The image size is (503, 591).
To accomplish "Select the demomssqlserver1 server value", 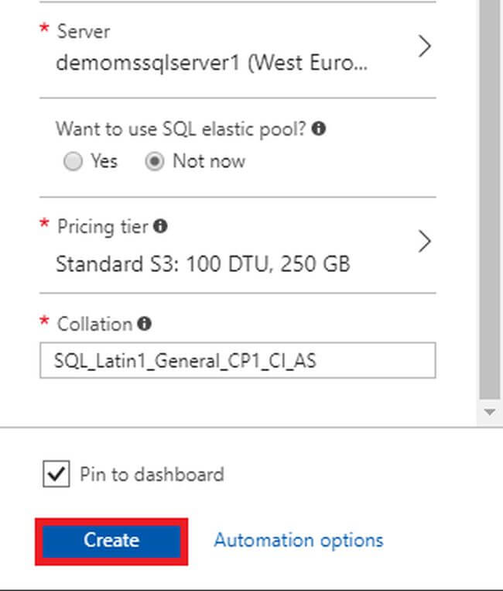I will (x=211, y=64).
